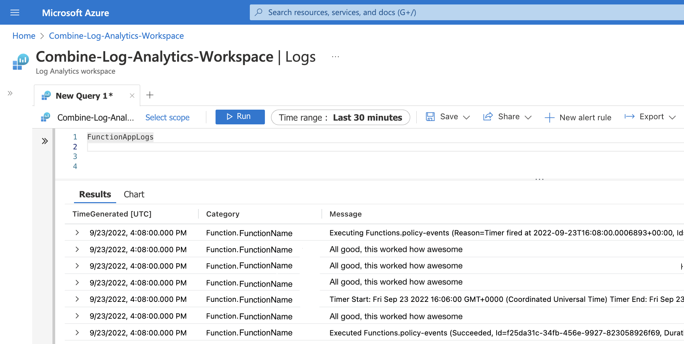Image resolution: width=684 pixels, height=344 pixels.
Task: Click the Share arrow icon
Action: point(488,116)
